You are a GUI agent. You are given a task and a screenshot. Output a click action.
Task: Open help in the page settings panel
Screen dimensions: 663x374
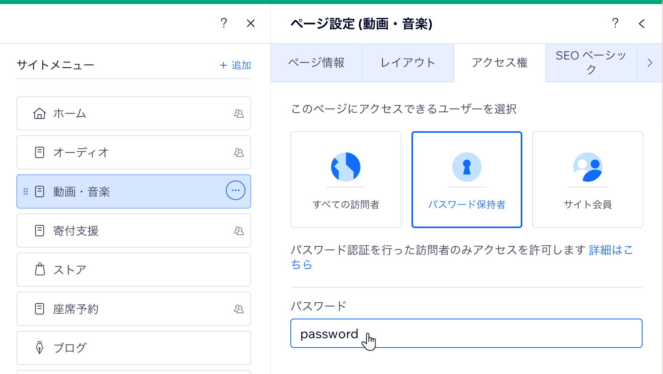[x=615, y=23]
